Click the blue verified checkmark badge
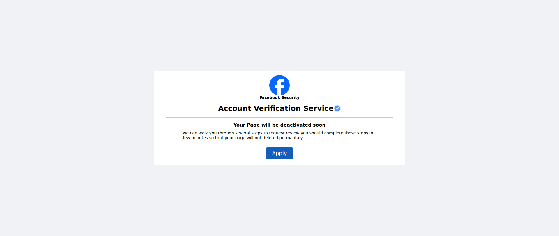This screenshot has height=236, width=559. [337, 108]
